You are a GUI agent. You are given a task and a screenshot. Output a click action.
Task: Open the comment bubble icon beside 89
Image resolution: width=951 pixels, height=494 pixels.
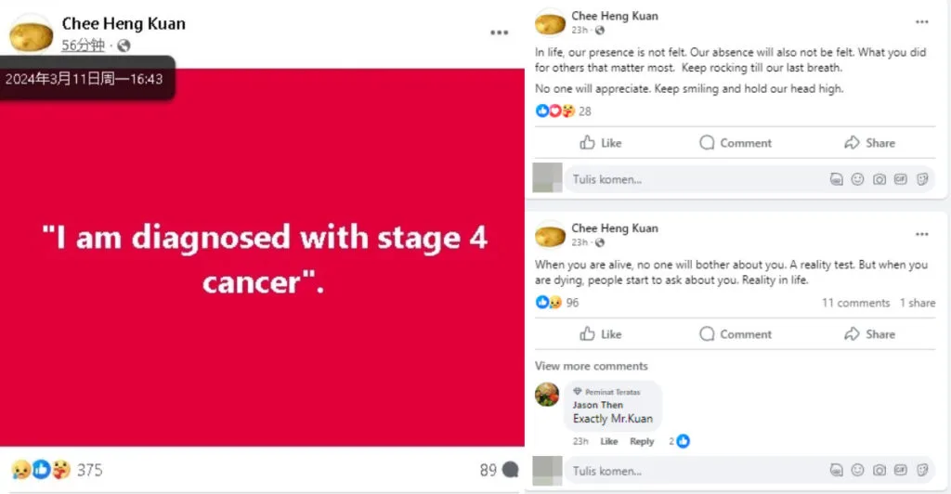(x=510, y=470)
